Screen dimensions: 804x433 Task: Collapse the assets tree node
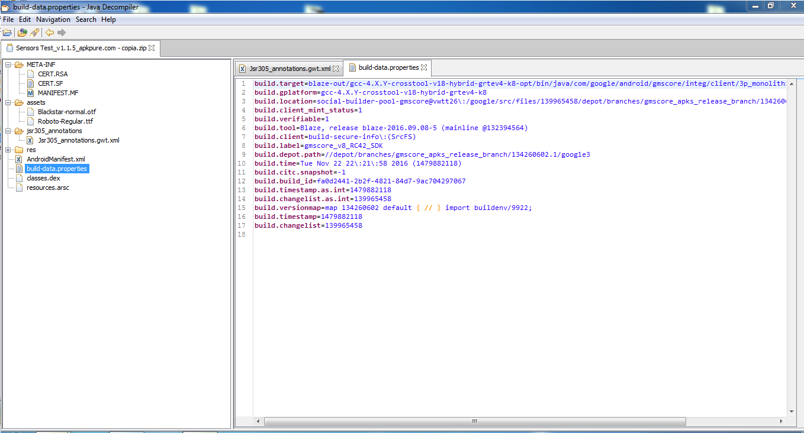tap(8, 102)
